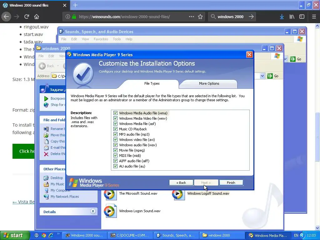The image size is (320, 240).
Task: Open Edit menu in windows 2000 folder
Action: point(51,56)
